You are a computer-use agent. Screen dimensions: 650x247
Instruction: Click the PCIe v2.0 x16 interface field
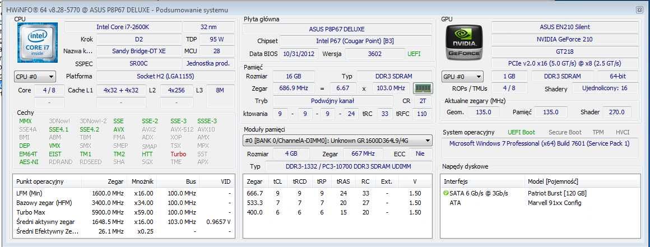565,63
